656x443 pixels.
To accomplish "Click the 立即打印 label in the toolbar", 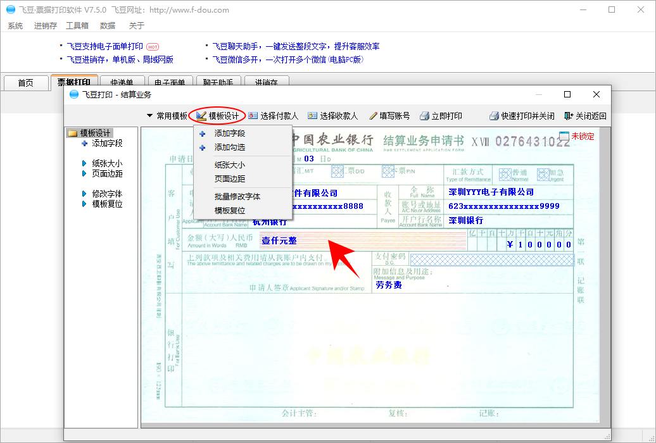I will click(x=447, y=116).
